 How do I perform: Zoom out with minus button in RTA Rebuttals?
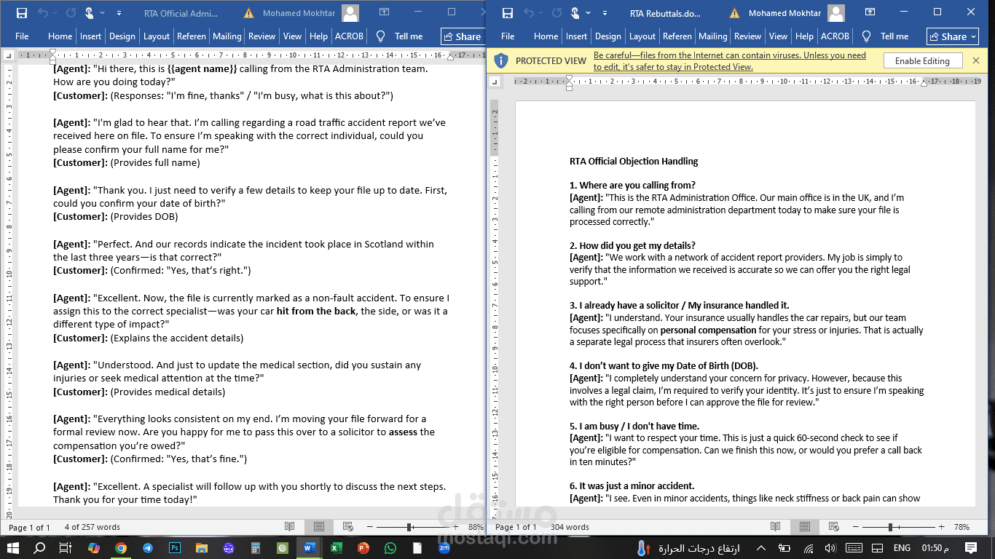point(856,527)
